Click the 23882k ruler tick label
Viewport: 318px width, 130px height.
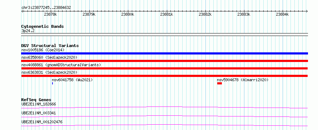click(x=205, y=14)
